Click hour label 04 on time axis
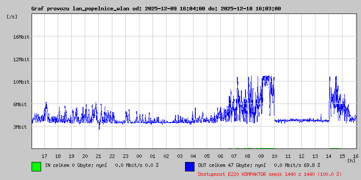 (x=194, y=156)
